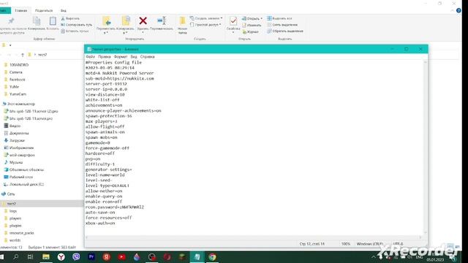Click the Up arrow in Explorer navigation
This screenshot has height=263, width=468.
pyautogui.click(x=23, y=55)
